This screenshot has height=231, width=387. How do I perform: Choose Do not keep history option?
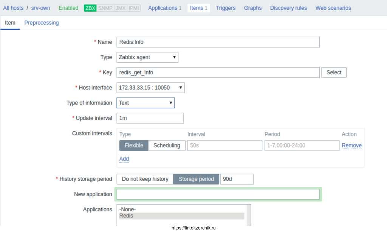point(145,179)
